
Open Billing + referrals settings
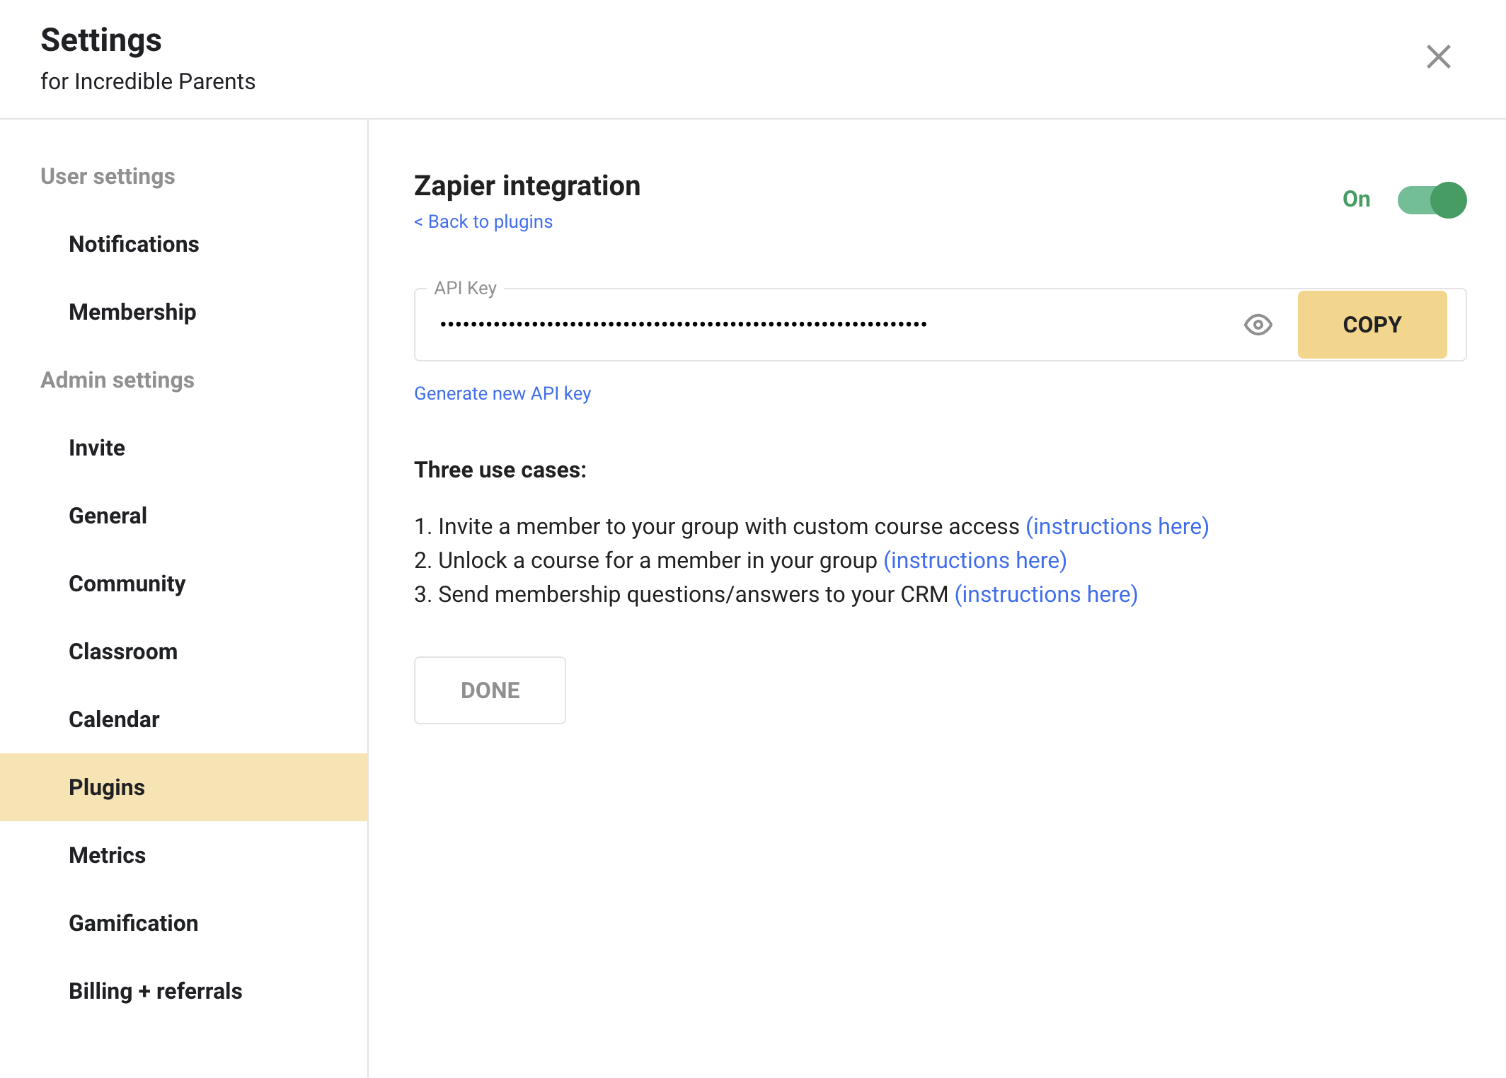click(156, 991)
